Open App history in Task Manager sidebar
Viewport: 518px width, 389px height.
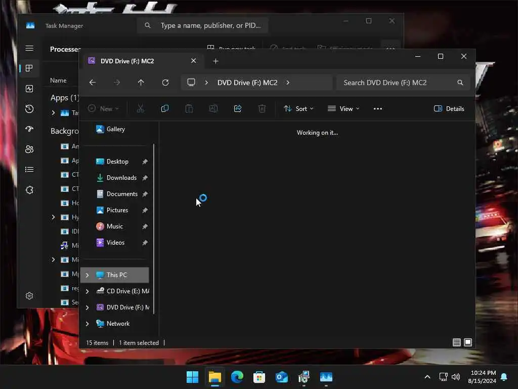(29, 109)
